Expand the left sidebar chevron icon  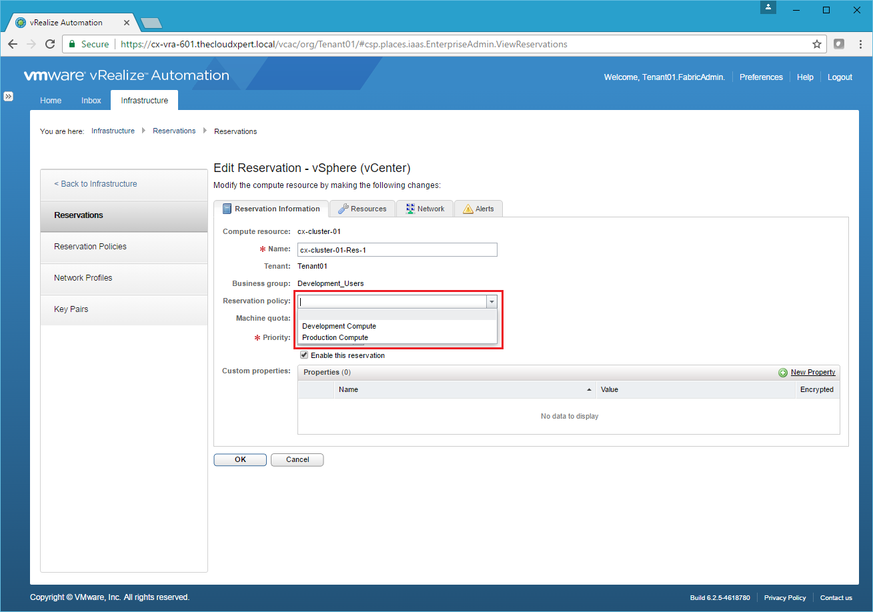click(8, 96)
